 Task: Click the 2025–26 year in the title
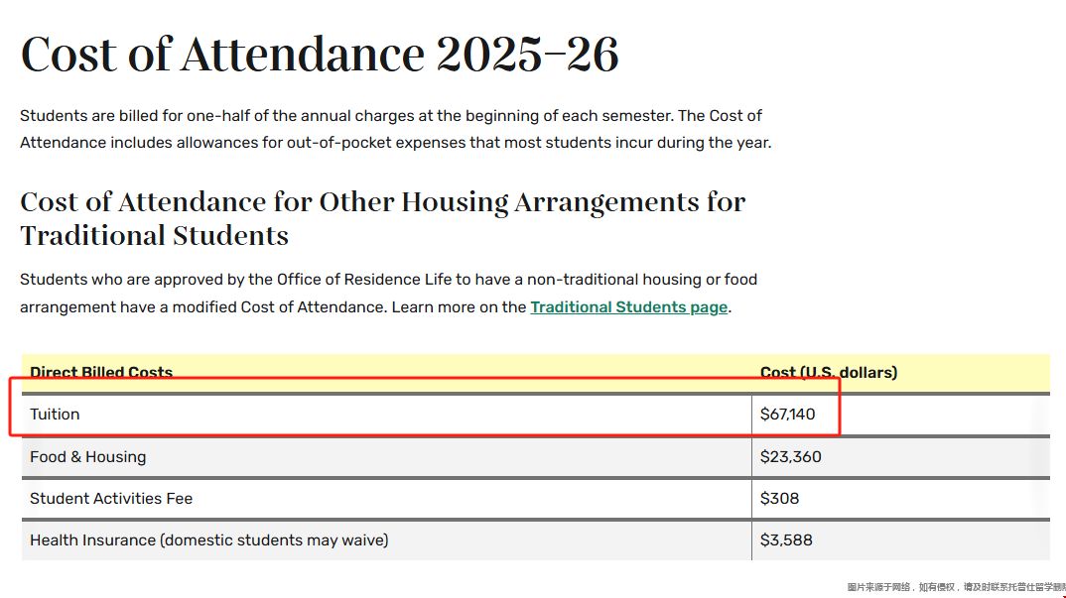(x=527, y=55)
